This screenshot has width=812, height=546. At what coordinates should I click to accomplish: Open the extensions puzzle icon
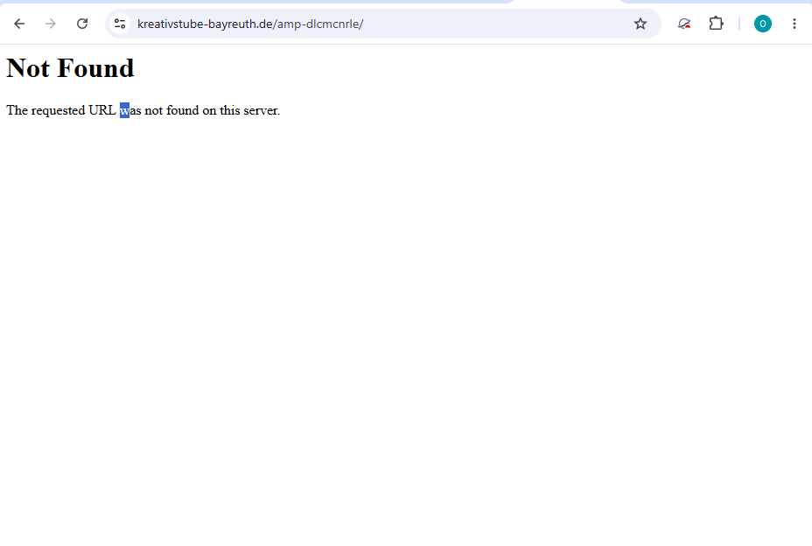click(717, 24)
